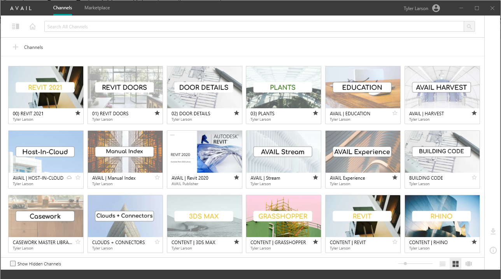
Task: Click the "CONTENT | REVIT" title text
Action: pyautogui.click(x=347, y=242)
